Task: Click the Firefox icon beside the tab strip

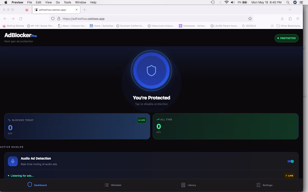Action: [x=27, y=9]
